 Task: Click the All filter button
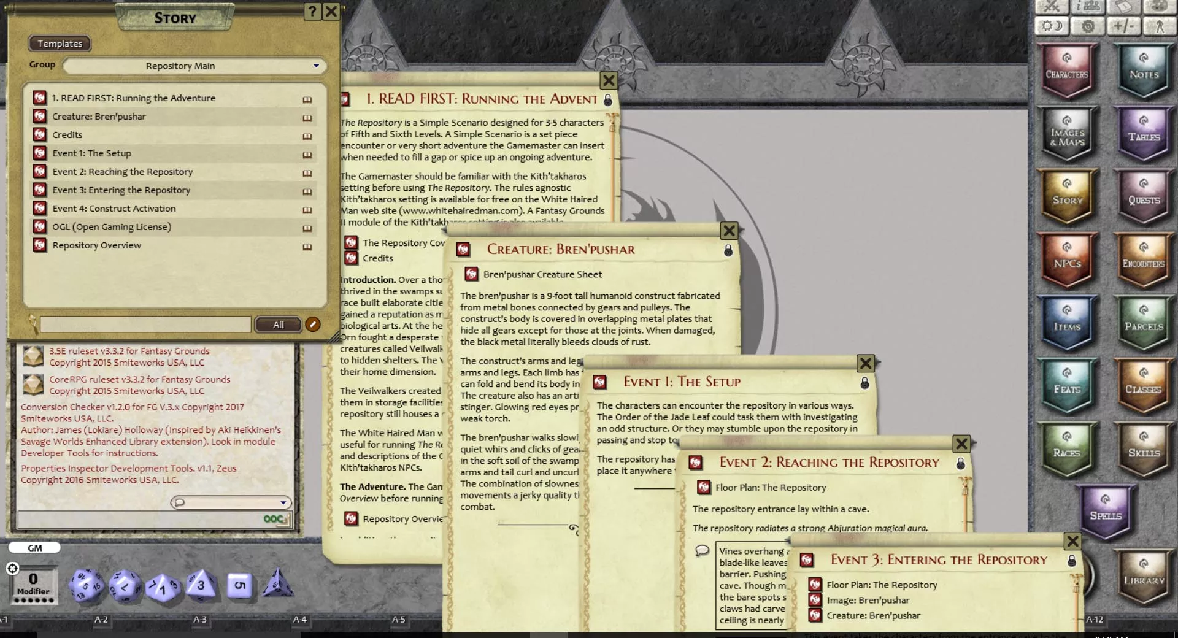coord(279,325)
